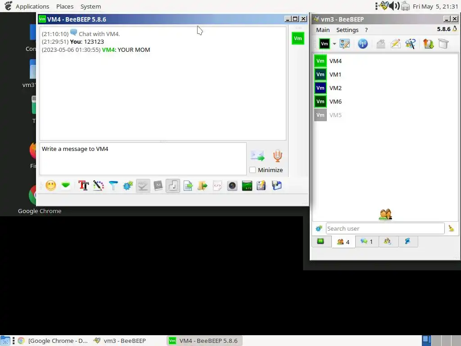Toggle the word completer dictionary icon
Viewport: 461px width, 346px height.
[x=158, y=185]
